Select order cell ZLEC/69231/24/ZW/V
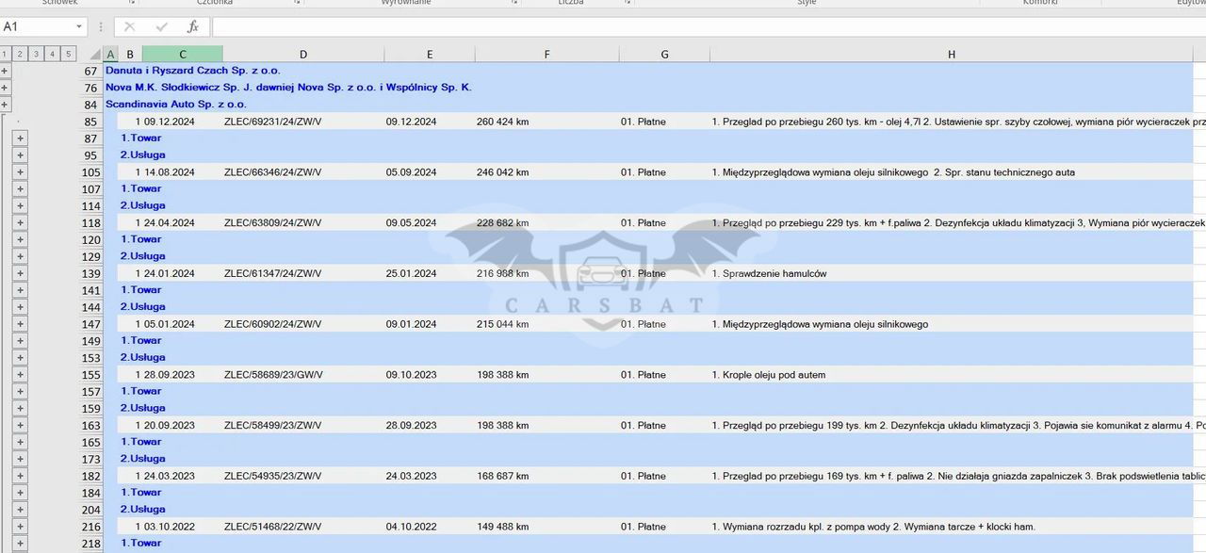The height and width of the screenshot is (553, 1206). [x=272, y=122]
